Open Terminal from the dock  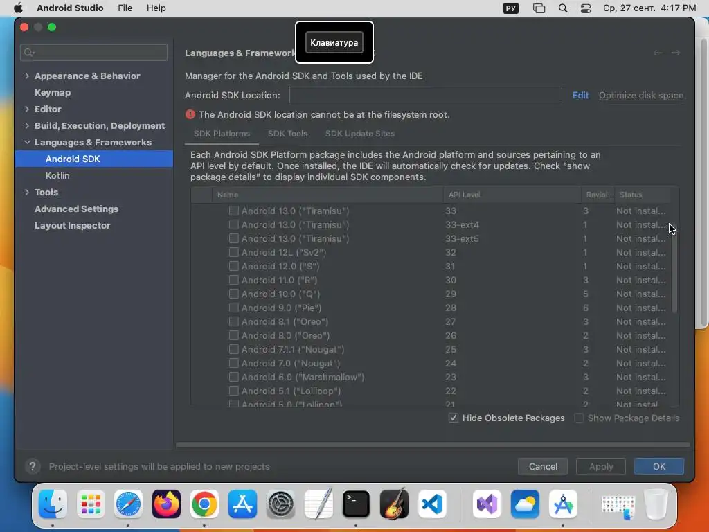[357, 504]
